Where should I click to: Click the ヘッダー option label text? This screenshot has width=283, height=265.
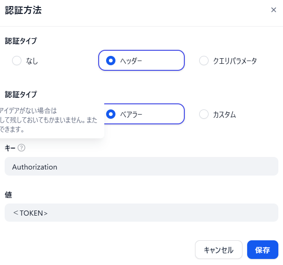click(131, 61)
